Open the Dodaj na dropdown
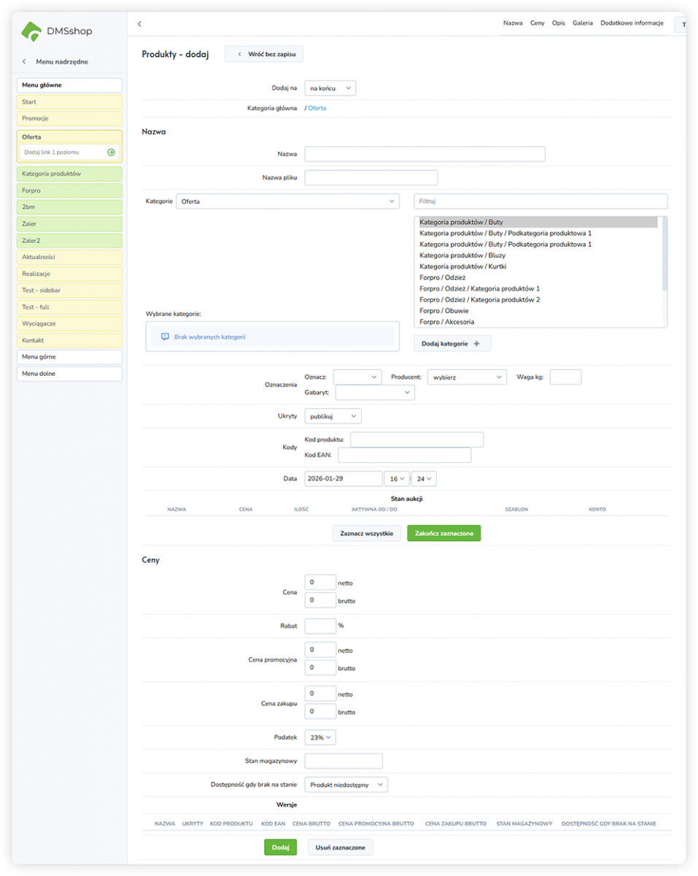698x876 pixels. pos(330,88)
